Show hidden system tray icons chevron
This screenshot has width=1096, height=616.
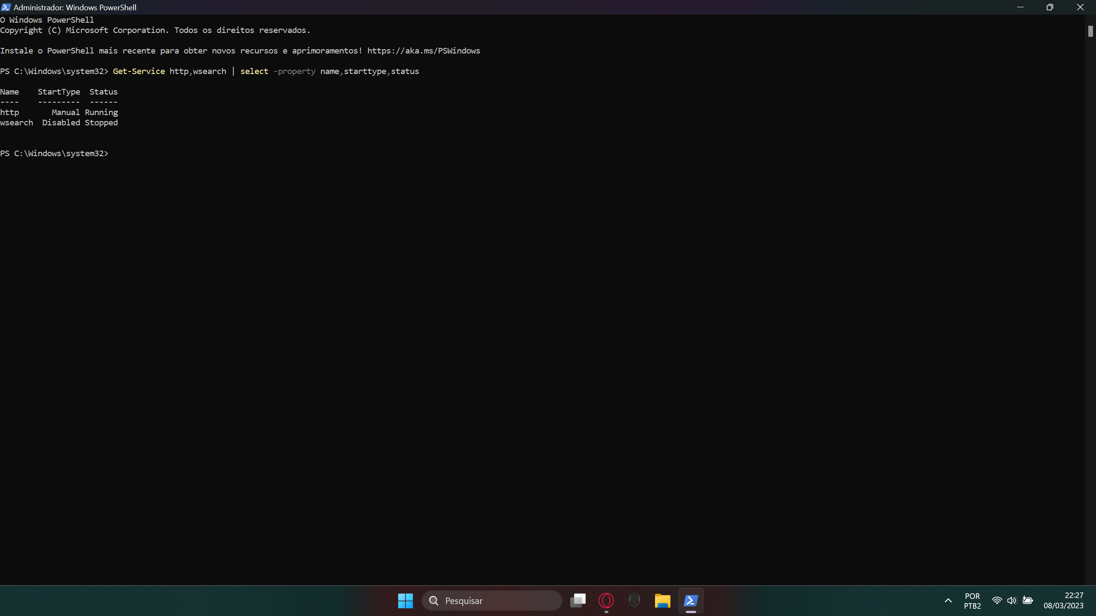(948, 601)
